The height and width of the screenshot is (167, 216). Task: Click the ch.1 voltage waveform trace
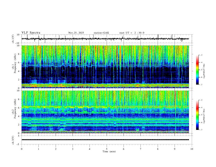[105, 39]
